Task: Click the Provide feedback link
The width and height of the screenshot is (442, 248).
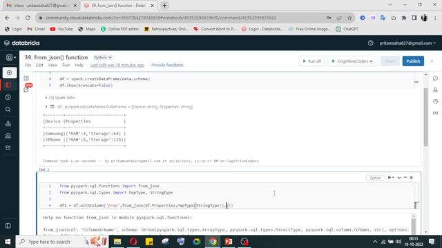Action: 167,65
